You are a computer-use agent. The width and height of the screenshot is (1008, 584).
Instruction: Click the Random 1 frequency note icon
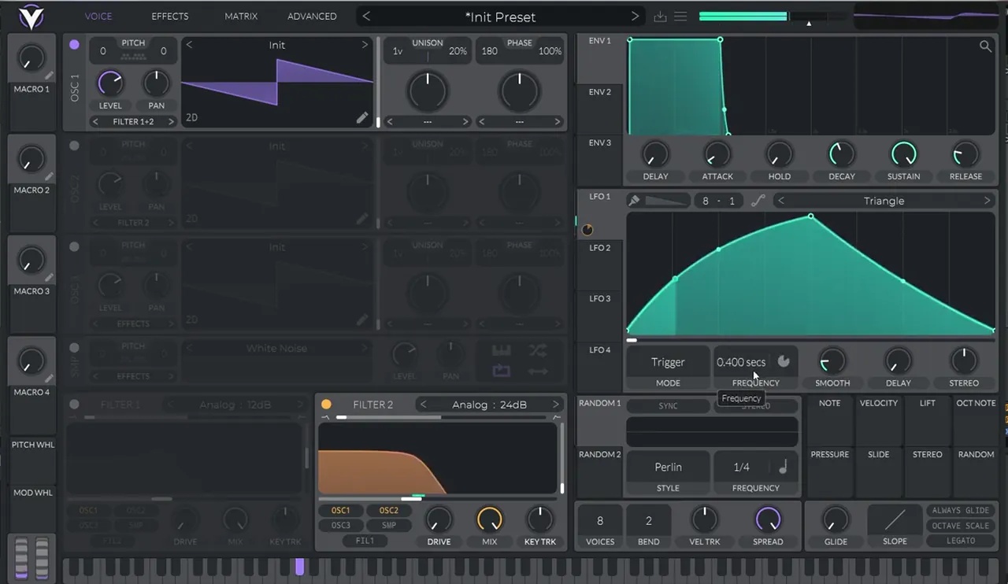pyautogui.click(x=783, y=467)
